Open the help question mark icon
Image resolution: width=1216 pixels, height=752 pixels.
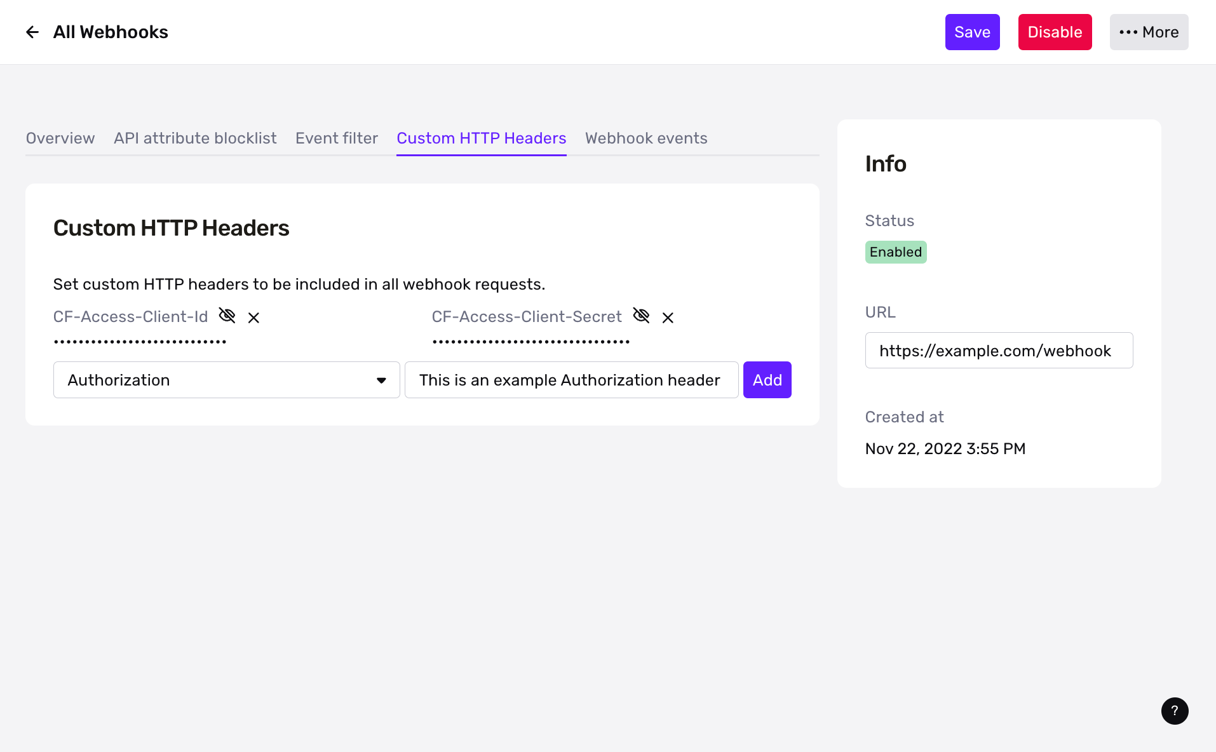point(1174,711)
